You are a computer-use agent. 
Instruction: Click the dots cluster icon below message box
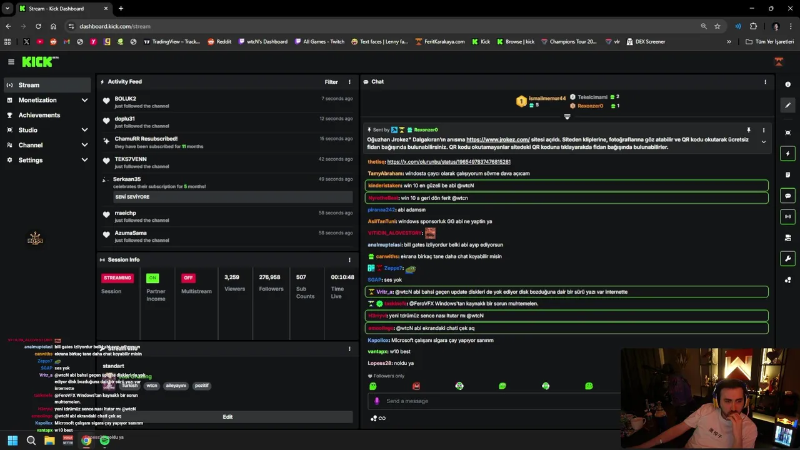tap(374, 418)
